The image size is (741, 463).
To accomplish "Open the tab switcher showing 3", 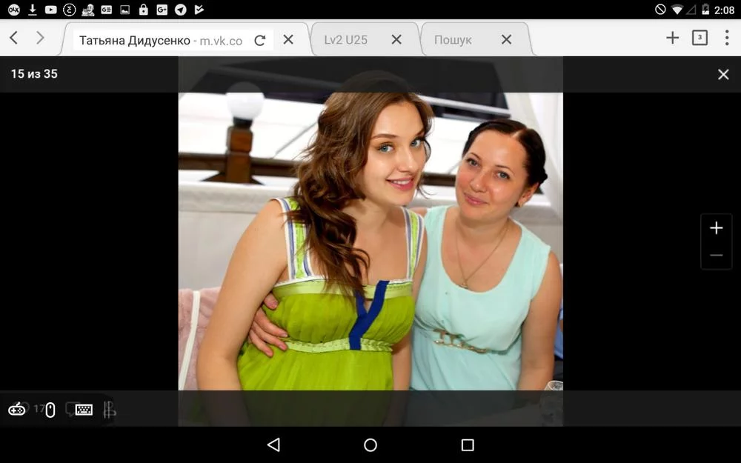I will tap(700, 39).
